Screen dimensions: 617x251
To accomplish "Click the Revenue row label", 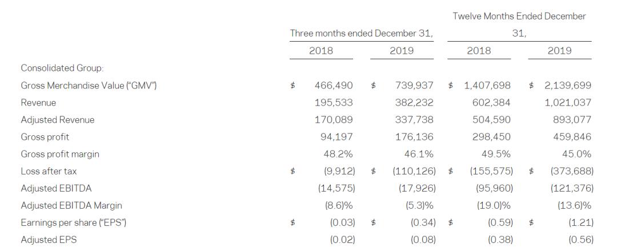I will click(x=38, y=103).
